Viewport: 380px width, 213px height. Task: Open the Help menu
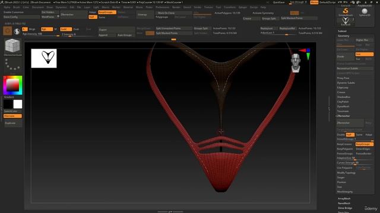pyautogui.click(x=263, y=7)
